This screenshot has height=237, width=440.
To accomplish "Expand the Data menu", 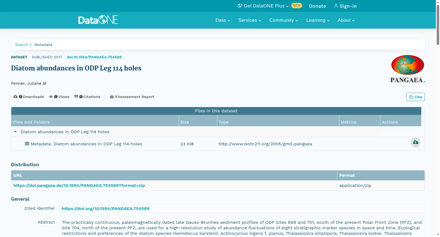I will [x=223, y=20].
